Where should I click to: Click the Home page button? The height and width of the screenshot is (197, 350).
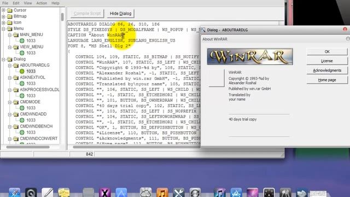(327, 80)
